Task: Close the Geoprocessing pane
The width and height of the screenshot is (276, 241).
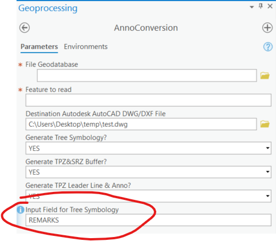Action: [x=270, y=6]
